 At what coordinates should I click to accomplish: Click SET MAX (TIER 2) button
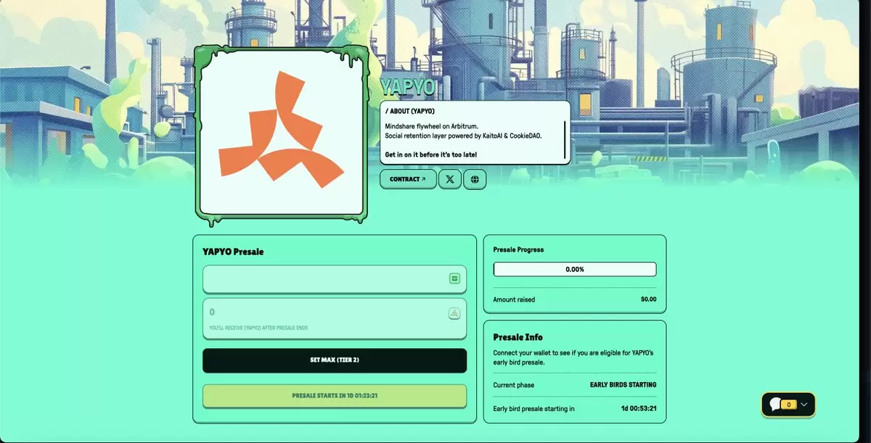point(335,360)
